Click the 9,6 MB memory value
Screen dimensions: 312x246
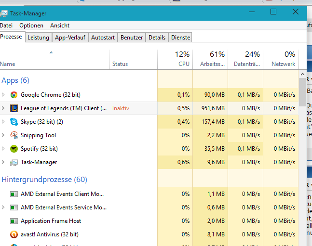point(216,162)
